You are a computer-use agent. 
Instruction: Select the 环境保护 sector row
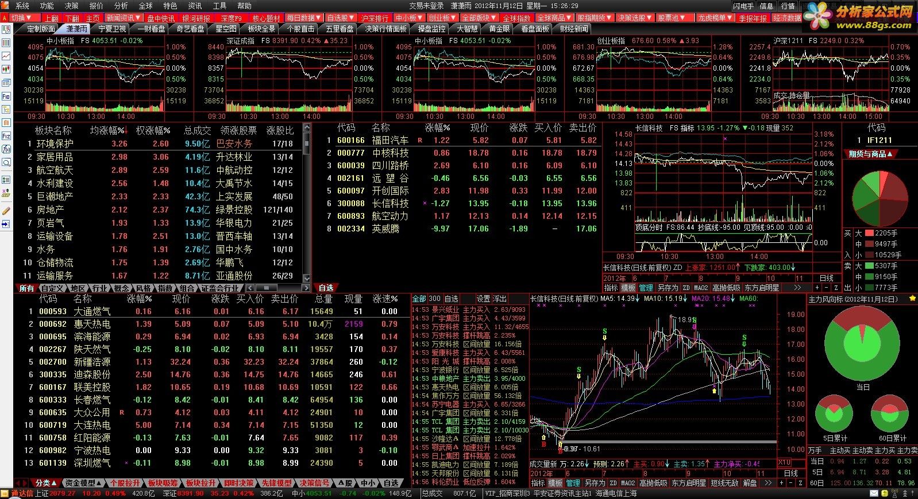(161, 144)
